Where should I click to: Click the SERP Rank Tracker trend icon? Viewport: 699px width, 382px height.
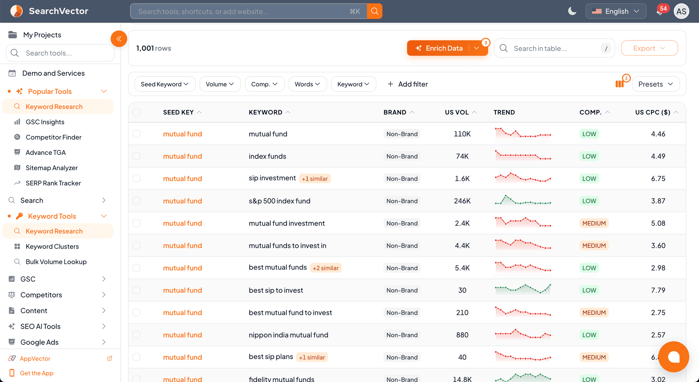click(x=17, y=183)
